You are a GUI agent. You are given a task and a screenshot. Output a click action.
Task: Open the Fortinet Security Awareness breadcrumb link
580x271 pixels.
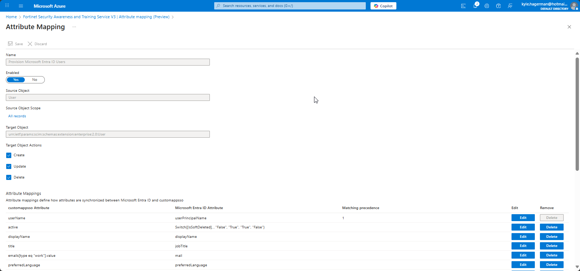click(96, 17)
